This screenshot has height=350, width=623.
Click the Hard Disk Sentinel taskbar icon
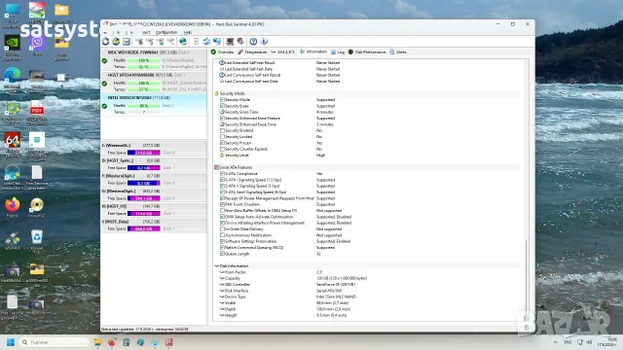[168, 342]
